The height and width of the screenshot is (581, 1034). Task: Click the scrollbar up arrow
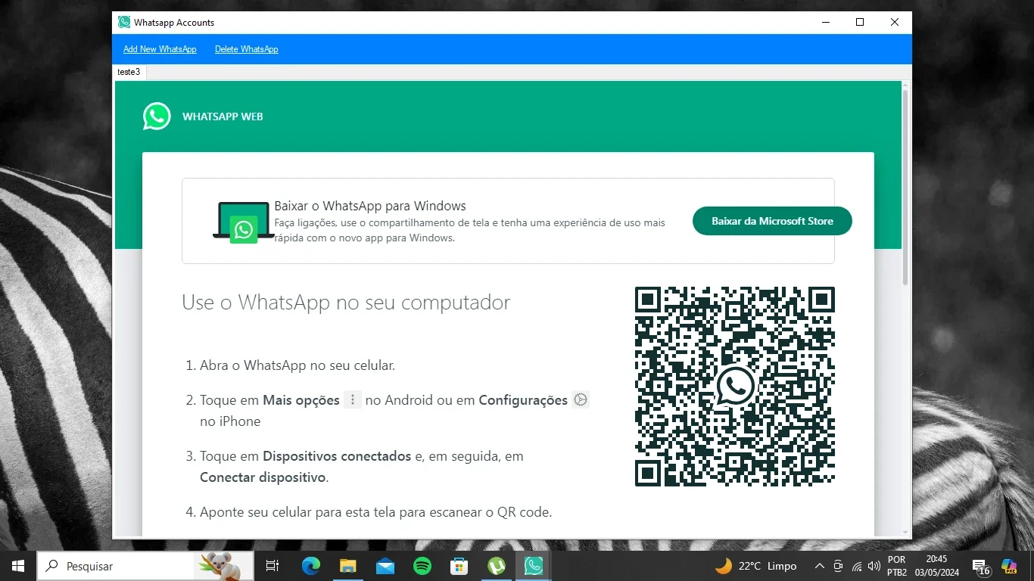point(905,85)
